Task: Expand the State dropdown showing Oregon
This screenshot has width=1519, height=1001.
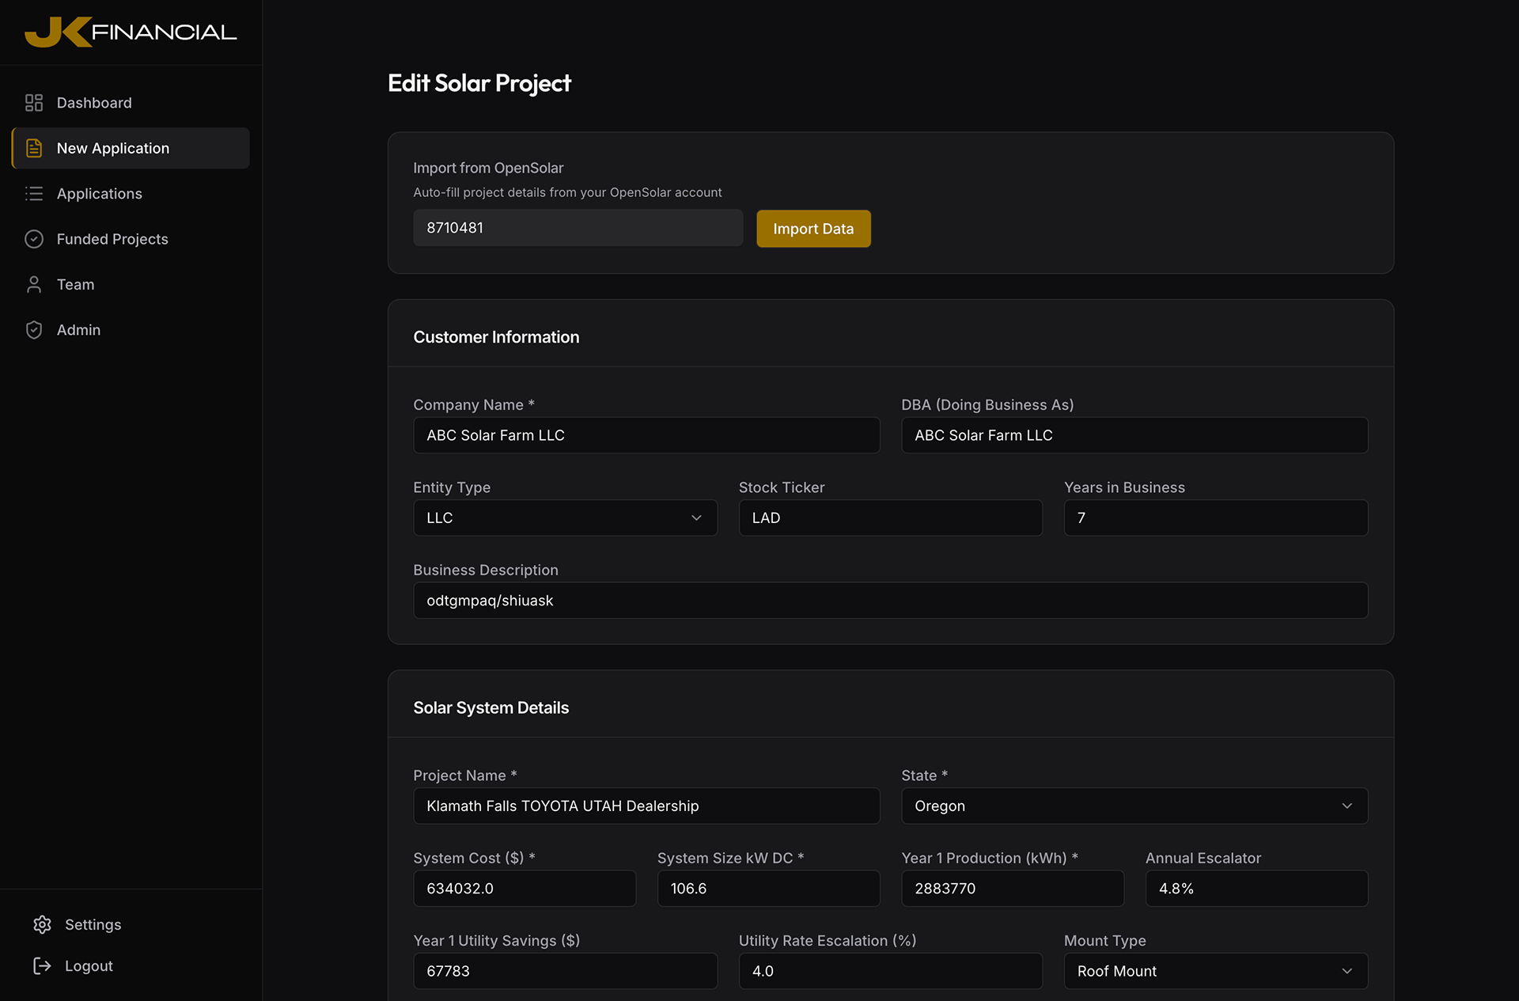Action: tap(1134, 806)
